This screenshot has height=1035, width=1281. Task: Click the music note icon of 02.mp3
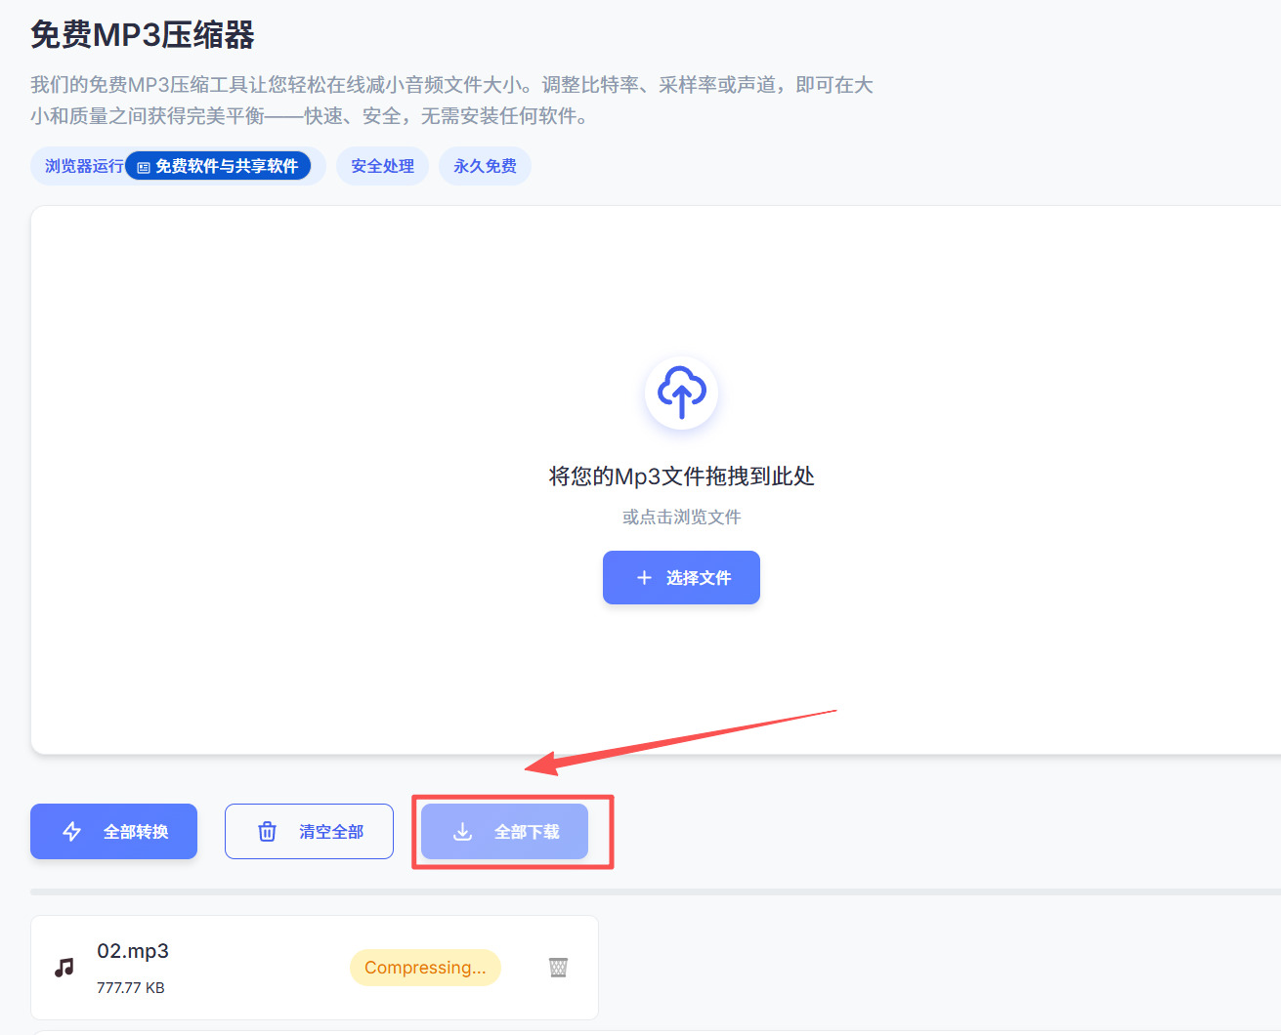pos(64,968)
